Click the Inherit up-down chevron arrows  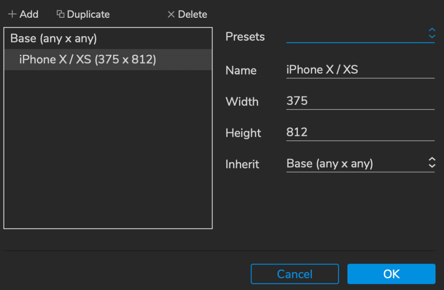coord(431,163)
